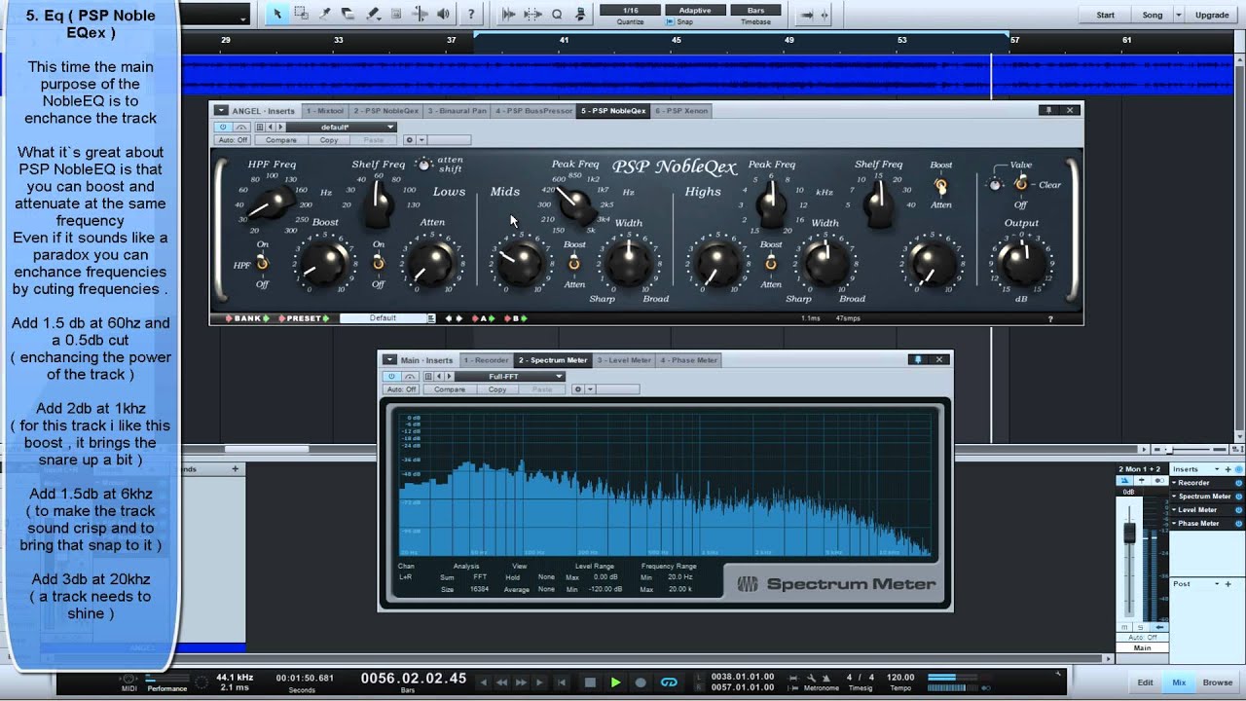Click the Record button in transport

pyautogui.click(x=641, y=683)
